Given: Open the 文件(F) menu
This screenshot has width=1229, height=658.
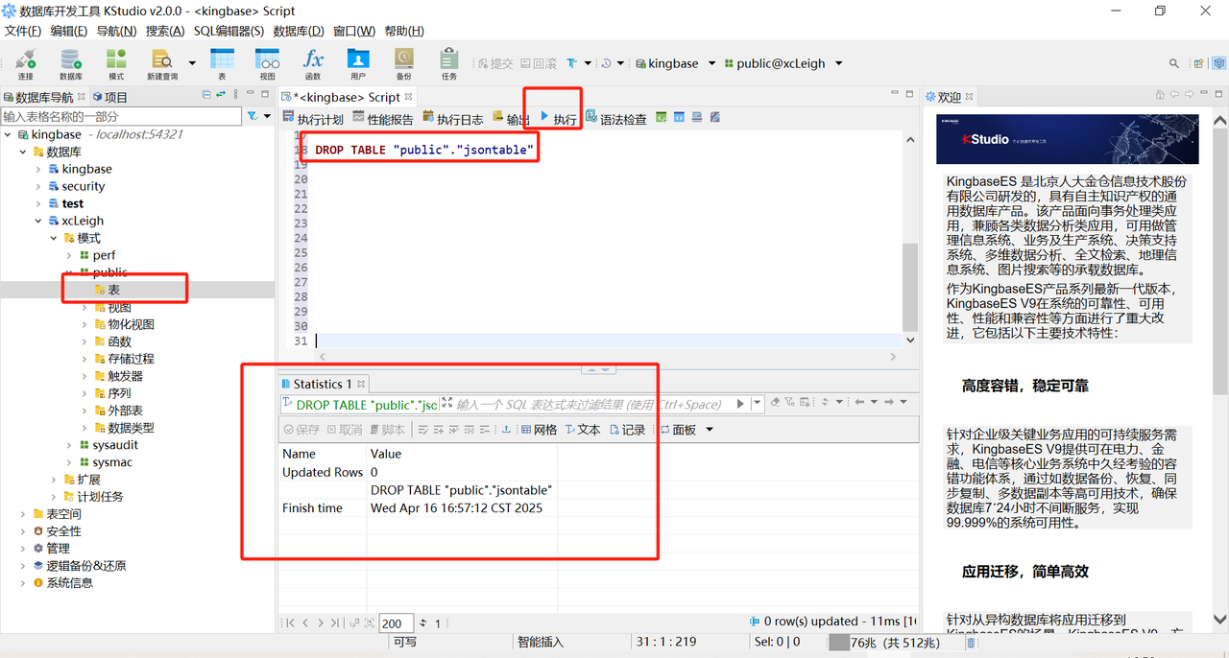Looking at the screenshot, I should point(23,31).
